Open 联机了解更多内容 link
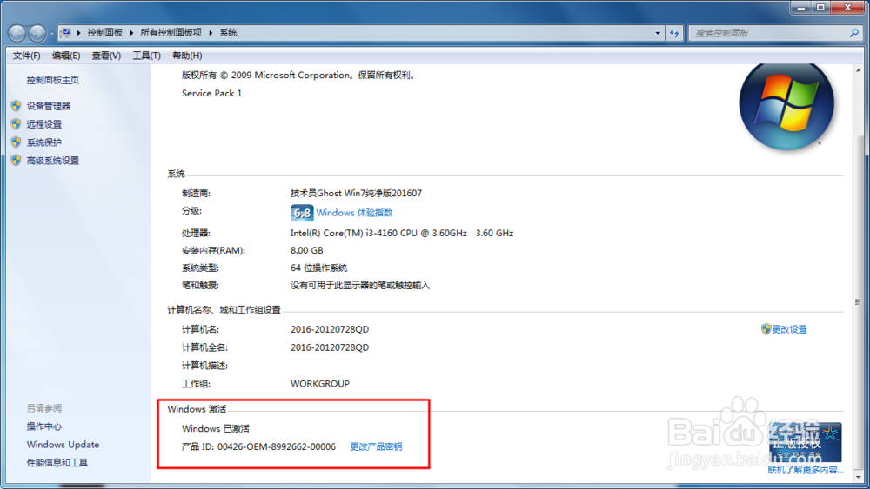The image size is (870, 489). [x=806, y=470]
